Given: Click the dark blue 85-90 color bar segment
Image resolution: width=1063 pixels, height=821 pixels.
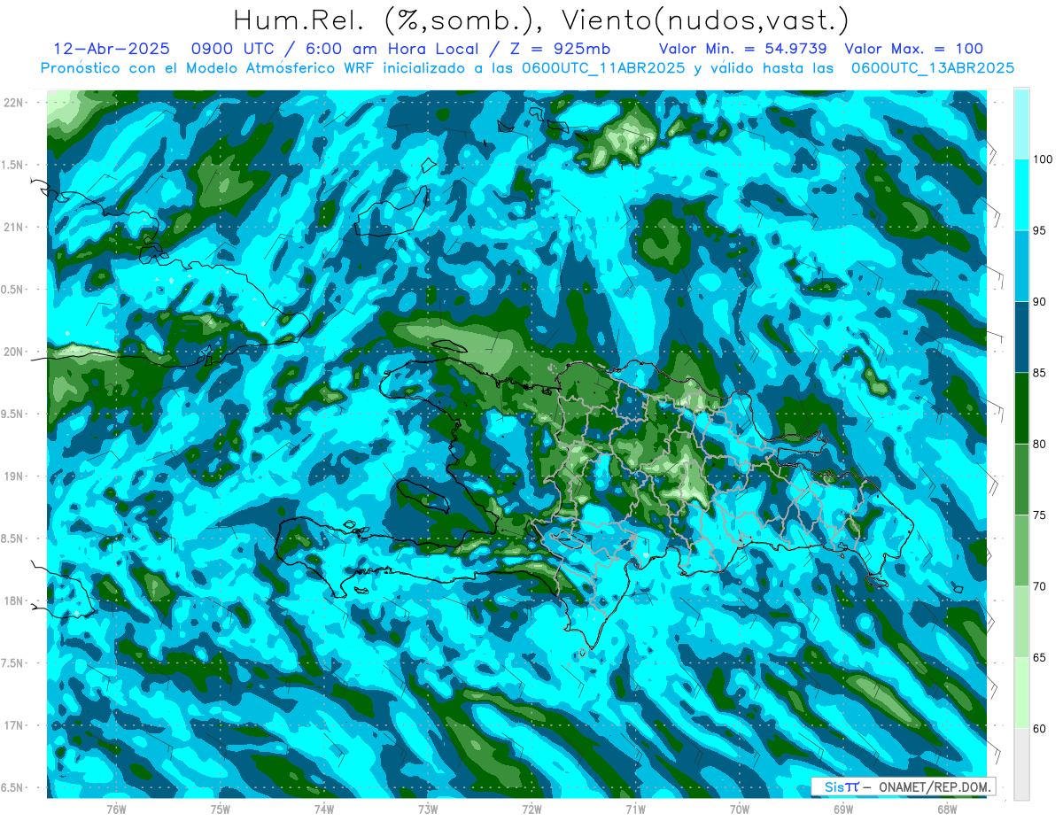Looking at the screenshot, I should [x=1021, y=337].
